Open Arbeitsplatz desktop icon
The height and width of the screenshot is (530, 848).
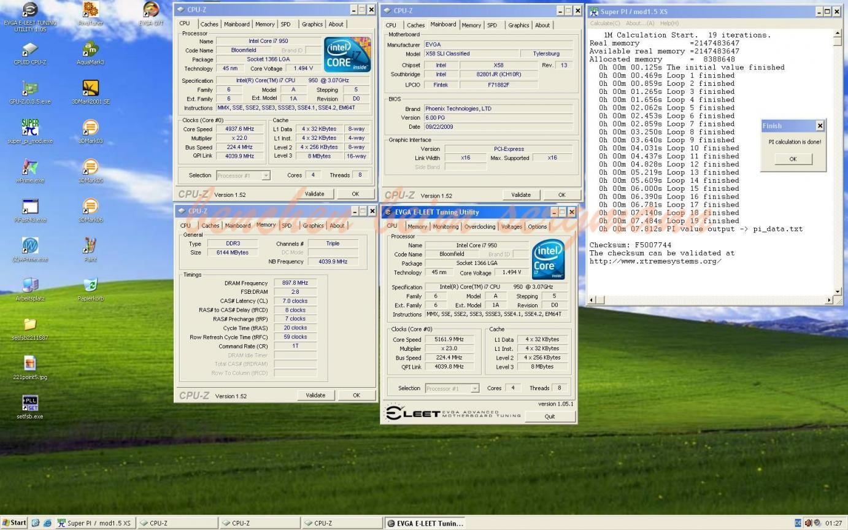coord(29,289)
